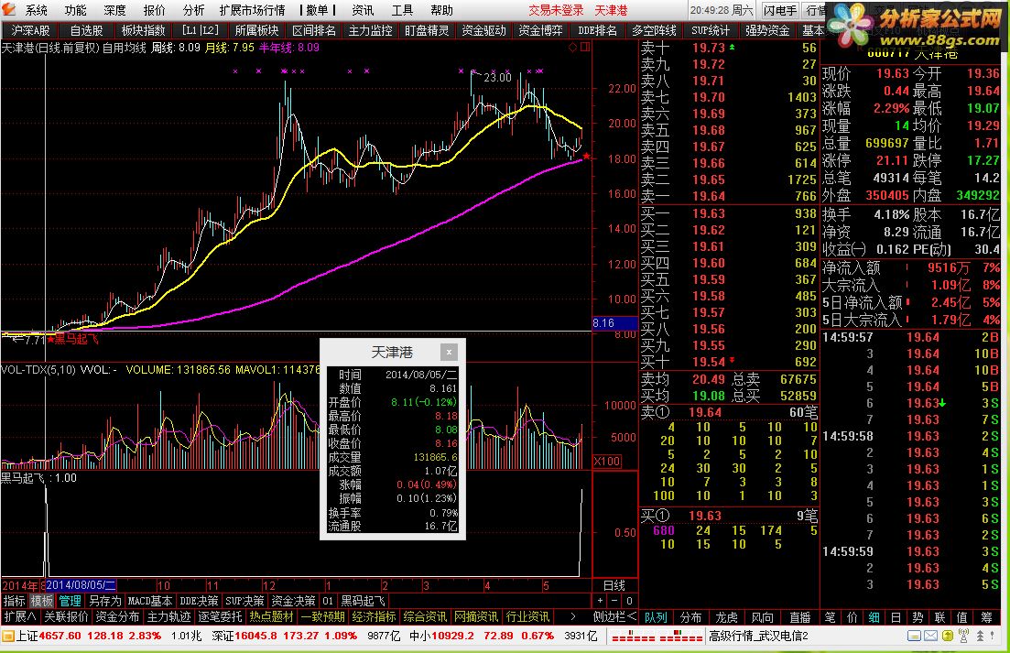Click the 闪电手 button

[x=780, y=10]
